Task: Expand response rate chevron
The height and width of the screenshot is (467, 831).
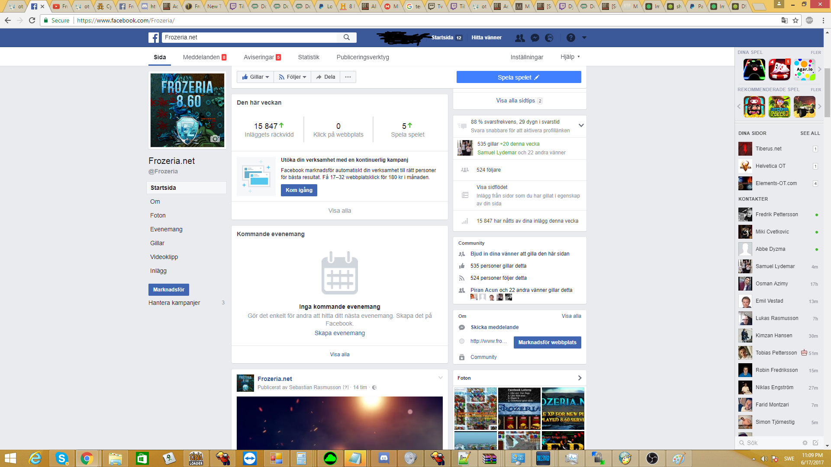Action: point(581,125)
